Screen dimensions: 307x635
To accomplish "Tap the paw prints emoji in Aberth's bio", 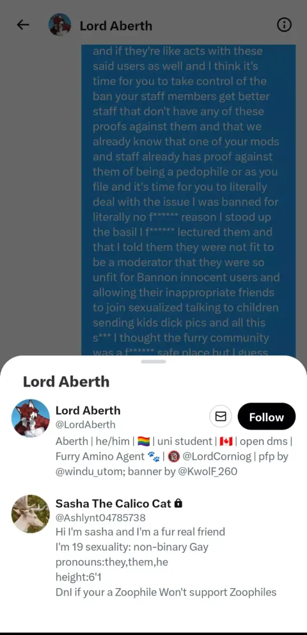I will [x=153, y=456].
